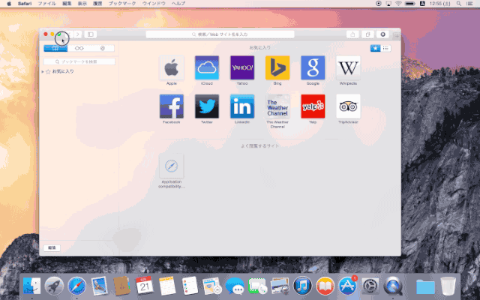Open the ファイル menu

tap(46, 4)
